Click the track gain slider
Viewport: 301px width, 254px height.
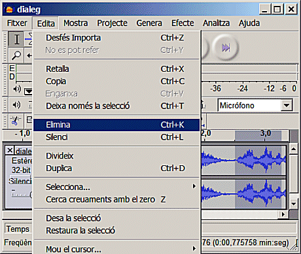(x=22, y=194)
